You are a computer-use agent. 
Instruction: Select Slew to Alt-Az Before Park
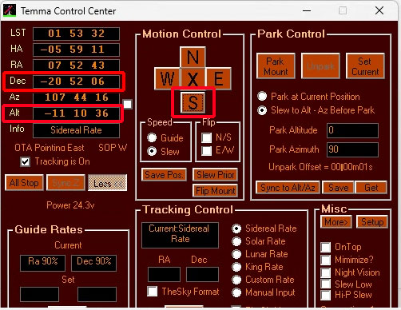click(262, 110)
